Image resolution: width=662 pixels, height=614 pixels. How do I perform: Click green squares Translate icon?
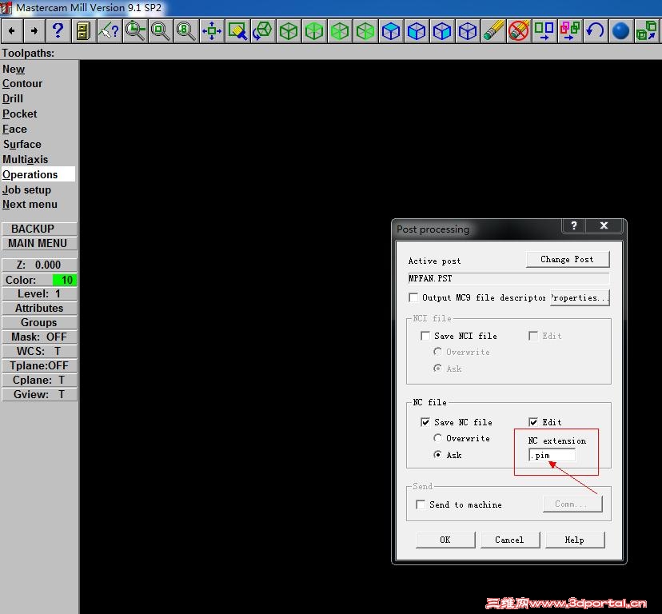point(544,31)
